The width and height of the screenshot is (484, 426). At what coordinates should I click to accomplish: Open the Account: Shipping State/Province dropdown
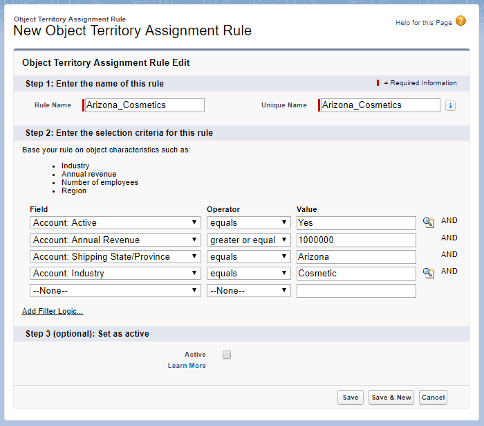click(x=115, y=257)
